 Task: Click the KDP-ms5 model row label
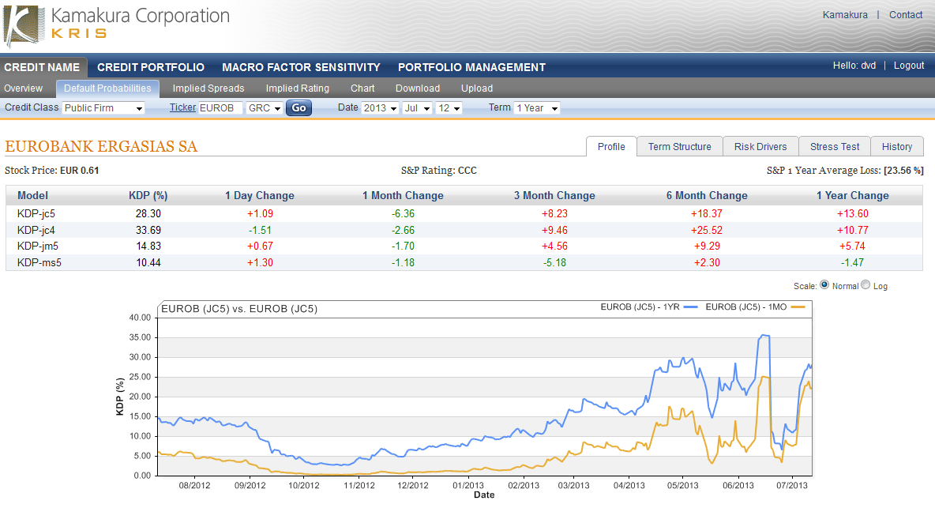(x=39, y=262)
